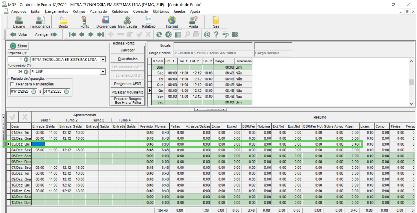Click the Atualizar Movimento button
Viewport: 417px width, 213px height.
127,92
